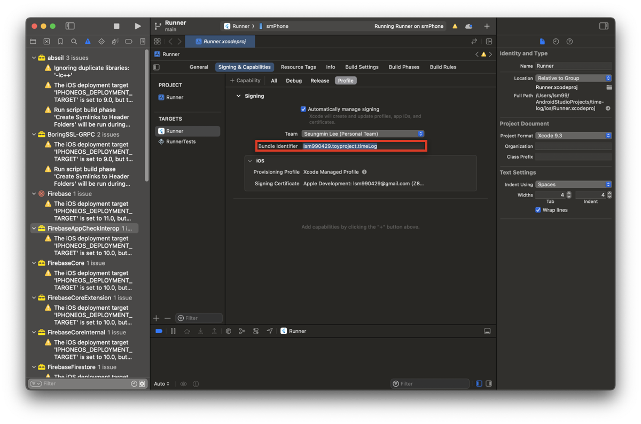Switch to the Build Settings tab
Screen dimensions: 641x424
362,67
